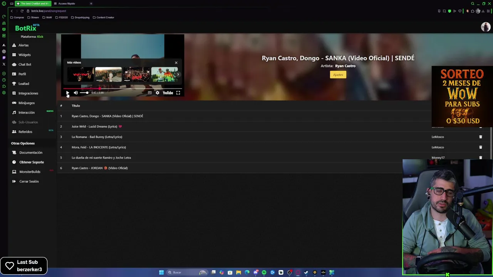The image size is (493, 277).
Task: Click Cerrar Sesión to log out
Action: tap(29, 181)
